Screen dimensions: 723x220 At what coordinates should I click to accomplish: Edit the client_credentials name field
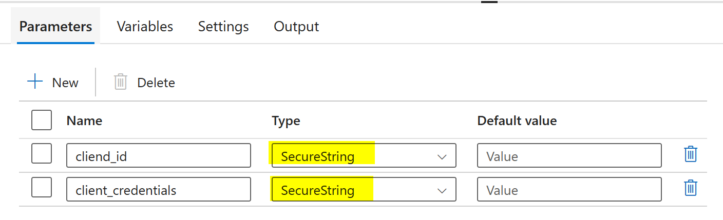tap(158, 189)
